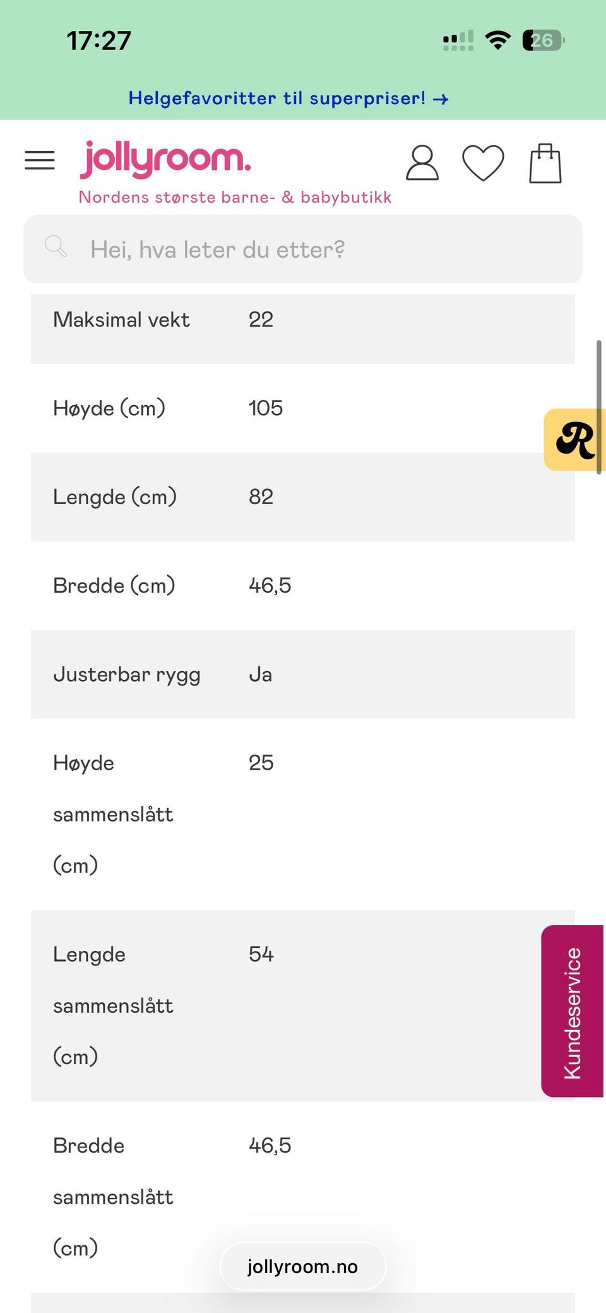Tap the Wi-Fi status icon
The image size is (606, 1313).
click(x=497, y=40)
